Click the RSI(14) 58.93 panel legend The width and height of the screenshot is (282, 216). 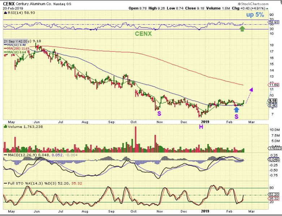point(21,13)
